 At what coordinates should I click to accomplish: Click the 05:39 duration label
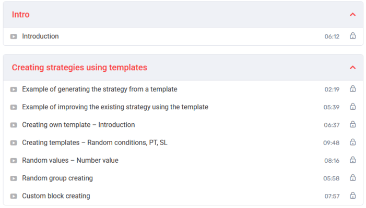332,107
